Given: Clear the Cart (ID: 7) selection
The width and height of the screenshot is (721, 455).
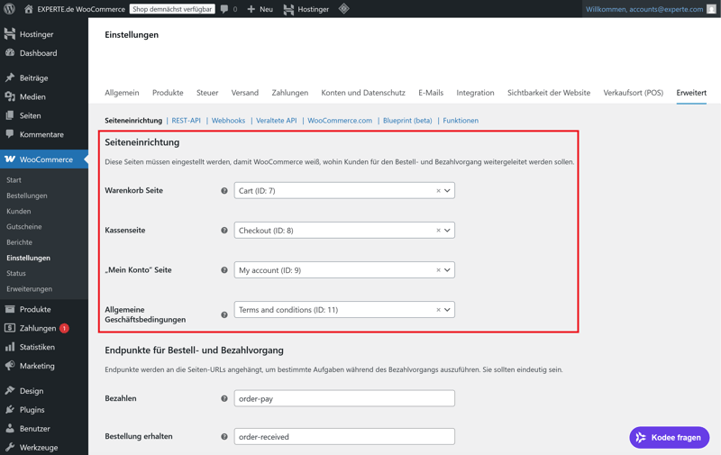Looking at the screenshot, I should coord(438,191).
